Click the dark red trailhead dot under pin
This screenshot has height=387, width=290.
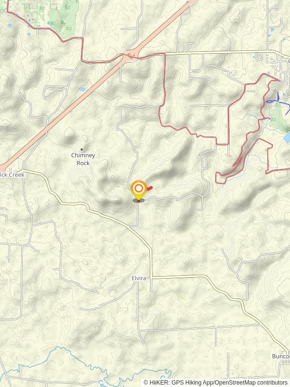(x=139, y=201)
